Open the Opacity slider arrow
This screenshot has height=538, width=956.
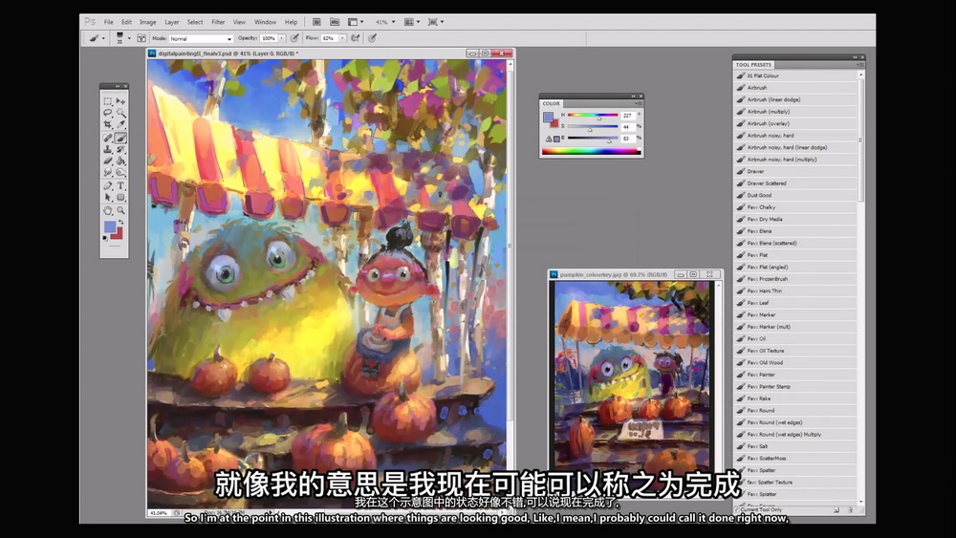coord(282,38)
